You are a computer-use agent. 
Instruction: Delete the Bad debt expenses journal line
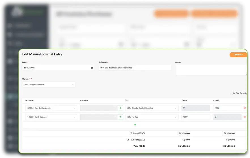click(245, 108)
